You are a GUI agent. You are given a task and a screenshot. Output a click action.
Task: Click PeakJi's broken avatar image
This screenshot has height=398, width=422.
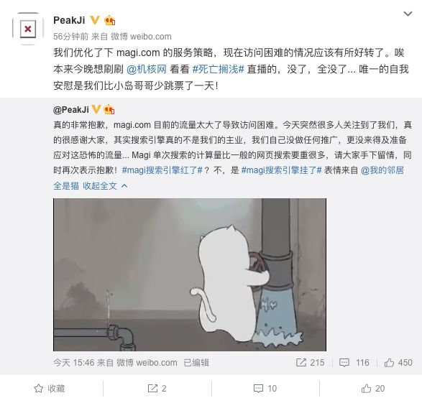click(28, 29)
